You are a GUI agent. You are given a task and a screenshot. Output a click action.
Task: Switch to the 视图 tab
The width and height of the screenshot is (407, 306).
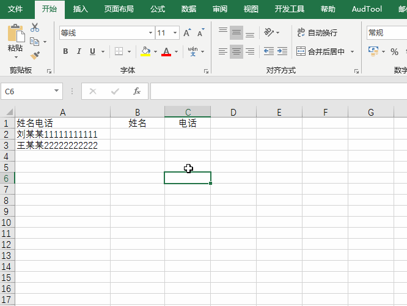[251, 9]
